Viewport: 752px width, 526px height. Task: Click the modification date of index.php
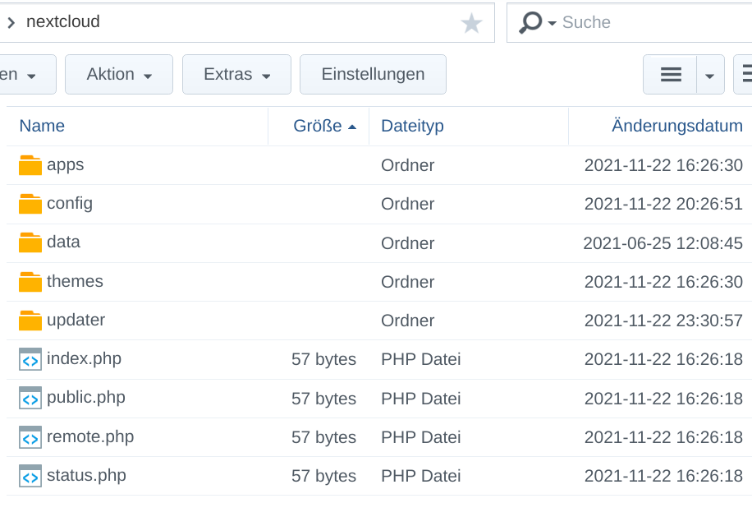(x=663, y=359)
